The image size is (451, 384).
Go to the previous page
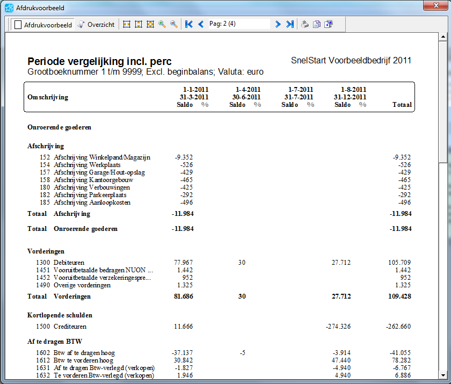point(201,24)
